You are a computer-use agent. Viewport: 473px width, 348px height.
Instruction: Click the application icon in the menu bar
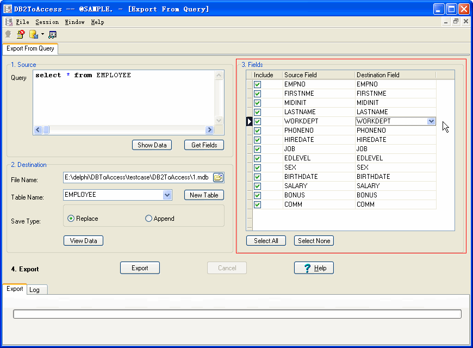tap(9, 22)
